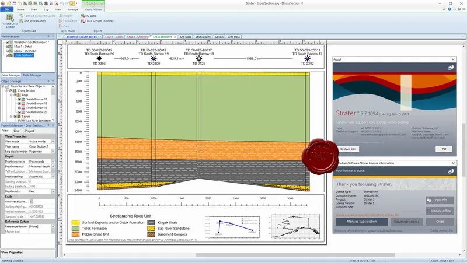Toggle the South Barrow 19 log checkbox
Image resolution: width=467 pixels, height=263 pixels.
point(19,108)
